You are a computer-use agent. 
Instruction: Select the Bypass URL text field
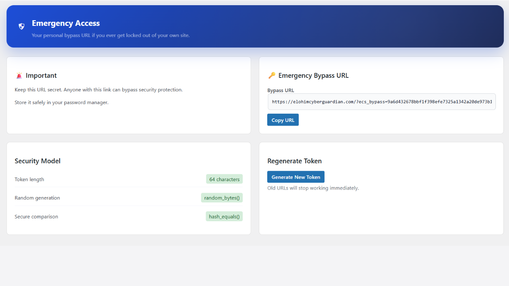point(382,102)
